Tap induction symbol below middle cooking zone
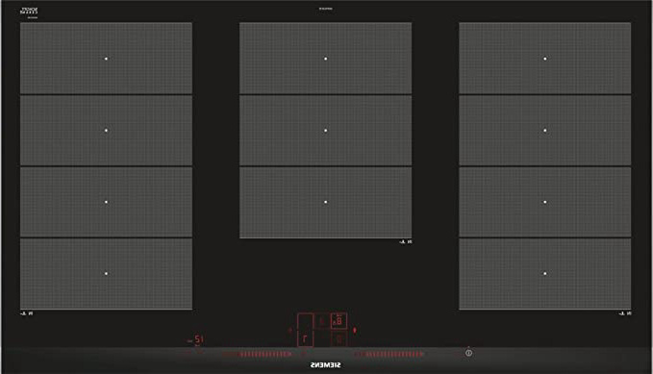This screenshot has height=374, width=653. [x=405, y=242]
